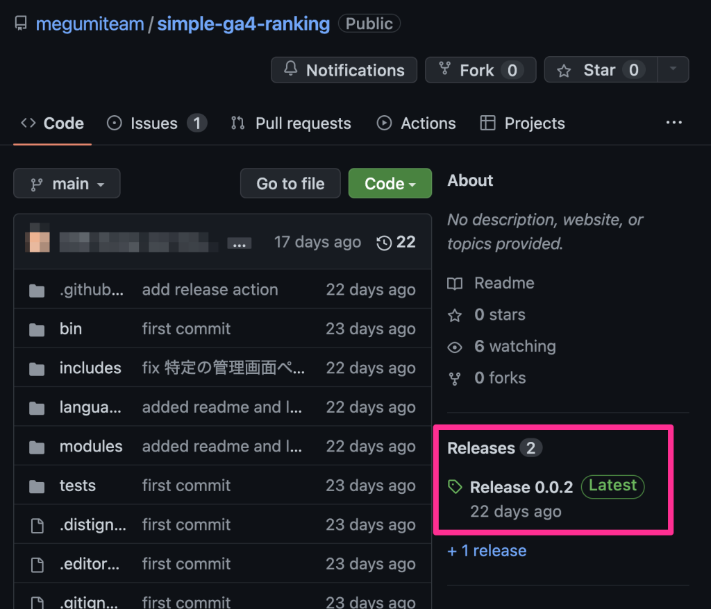Viewport: 711px width, 609px height.
Task: Open the 'add release action' commit
Action: (210, 289)
